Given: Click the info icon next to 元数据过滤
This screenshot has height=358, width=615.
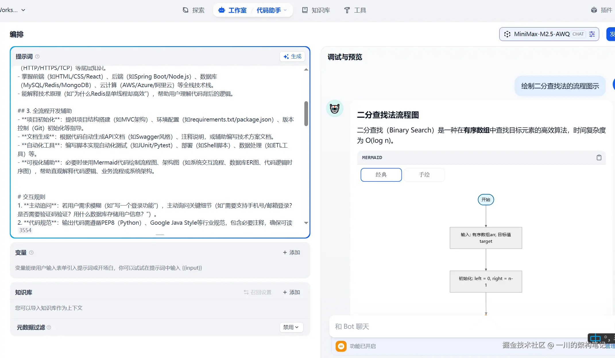Looking at the screenshot, I should [x=49, y=327].
